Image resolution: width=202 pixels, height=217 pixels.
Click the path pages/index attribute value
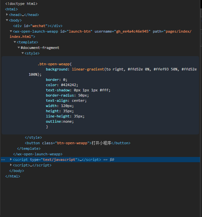100,34
